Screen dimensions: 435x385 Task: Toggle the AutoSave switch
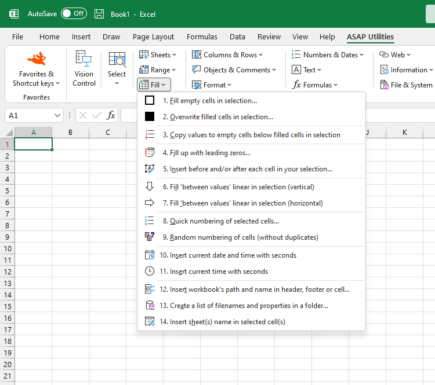74,13
